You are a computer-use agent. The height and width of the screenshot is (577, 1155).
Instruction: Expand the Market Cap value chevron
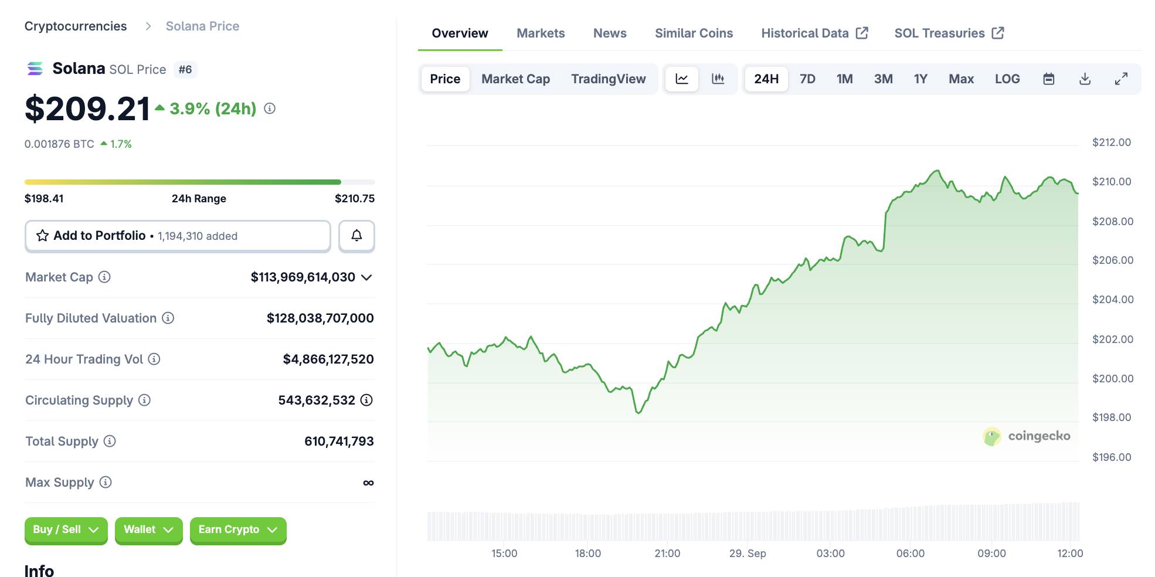click(x=367, y=277)
